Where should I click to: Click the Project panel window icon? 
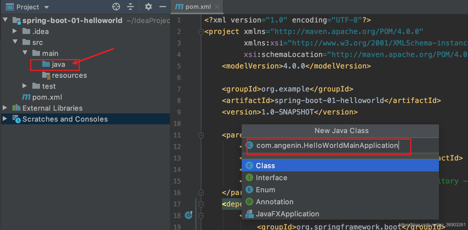coord(10,7)
